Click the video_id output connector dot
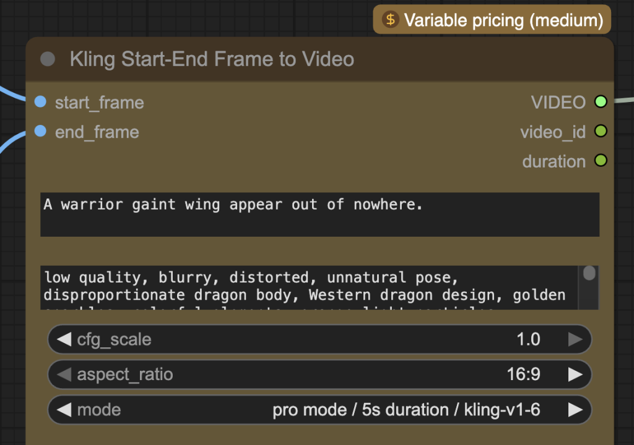 pyautogui.click(x=600, y=131)
